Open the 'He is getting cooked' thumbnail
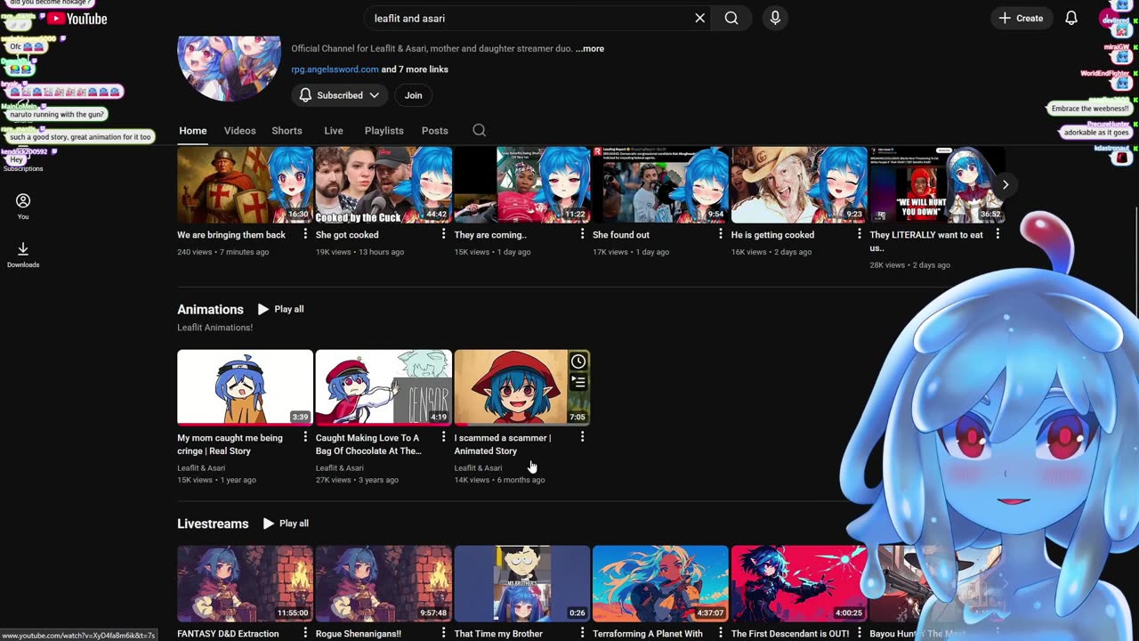Image resolution: width=1139 pixels, height=641 pixels. tap(799, 184)
